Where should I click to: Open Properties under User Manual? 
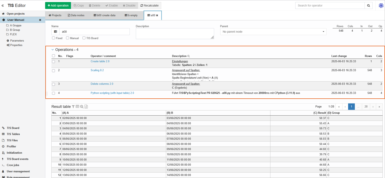[16, 45]
